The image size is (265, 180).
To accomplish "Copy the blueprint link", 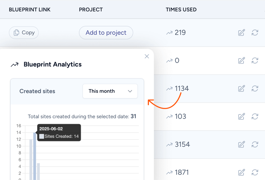I will pos(24,33).
